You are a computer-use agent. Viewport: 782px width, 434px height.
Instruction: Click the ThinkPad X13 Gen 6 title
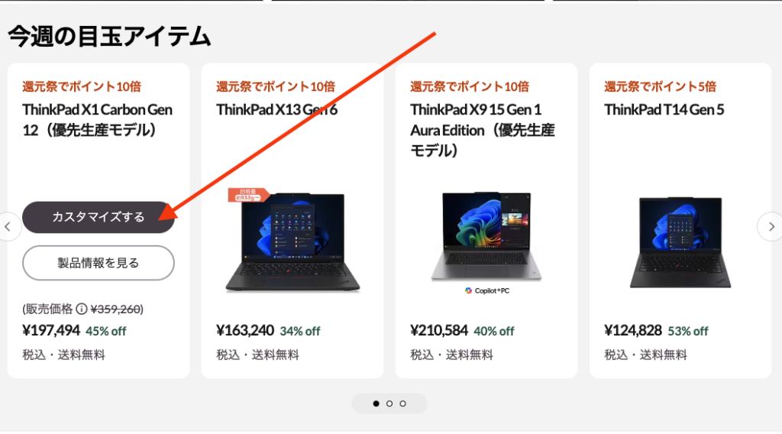pos(276,109)
